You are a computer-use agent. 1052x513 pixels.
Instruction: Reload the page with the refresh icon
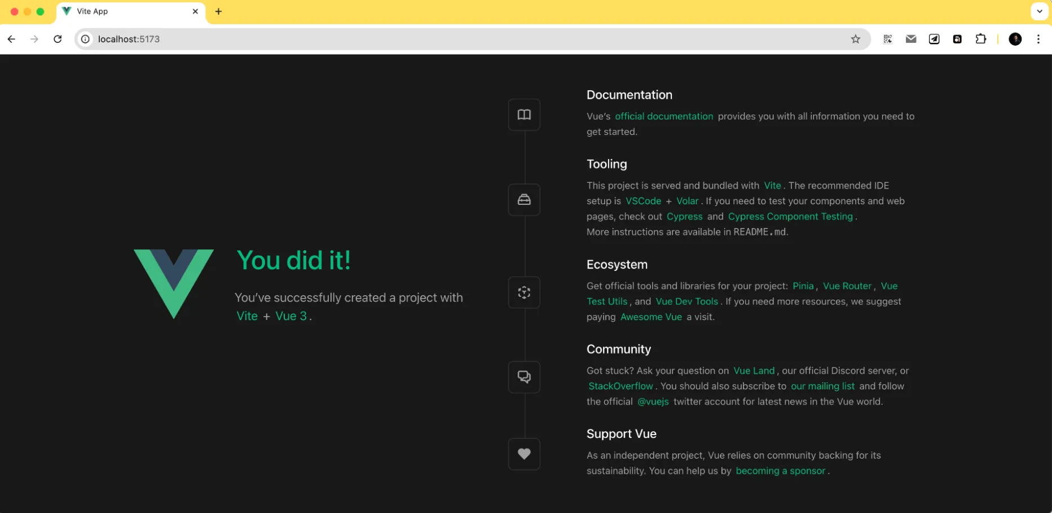point(58,39)
